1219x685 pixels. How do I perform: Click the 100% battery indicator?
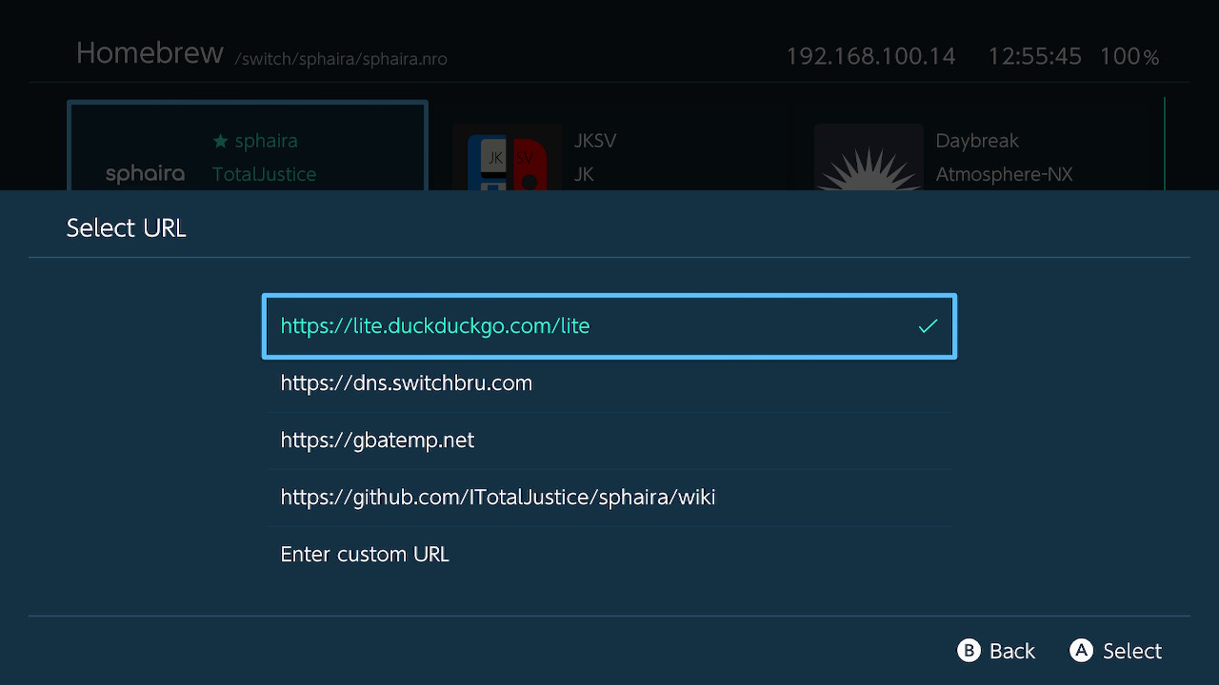[1129, 57]
